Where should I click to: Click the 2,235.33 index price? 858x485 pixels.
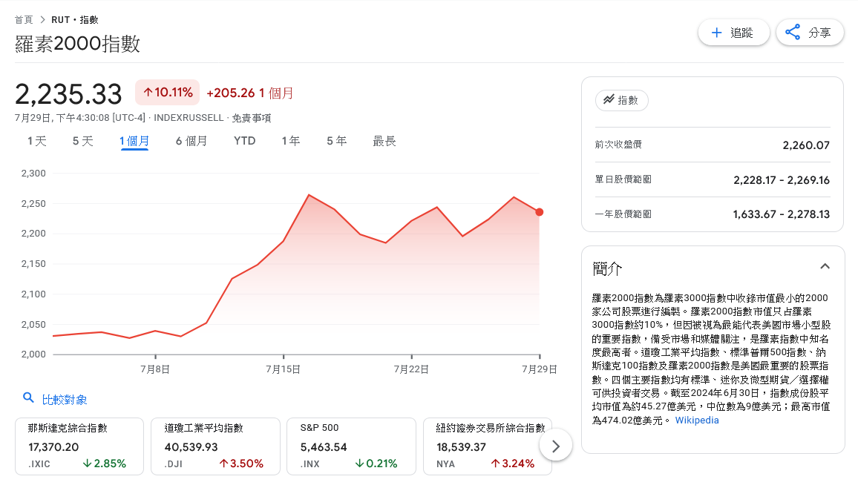[x=68, y=94]
